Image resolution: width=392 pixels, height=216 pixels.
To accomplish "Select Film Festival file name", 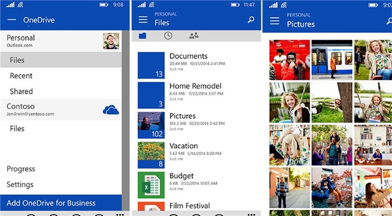I will (190, 206).
